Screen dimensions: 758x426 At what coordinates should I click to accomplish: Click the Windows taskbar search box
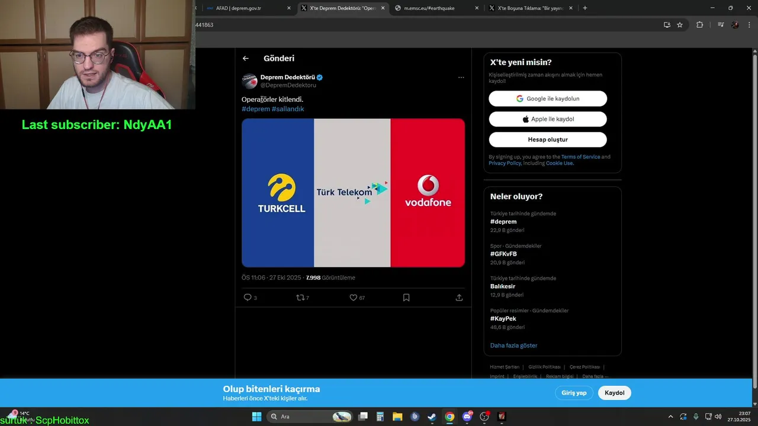tap(310, 417)
